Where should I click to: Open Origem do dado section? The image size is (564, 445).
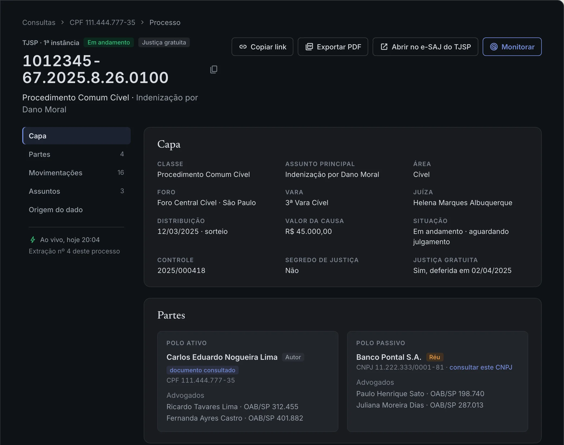(x=76, y=209)
